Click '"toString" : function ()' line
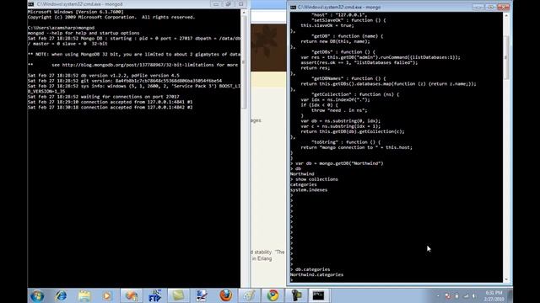Screen dimensions: 540x303 pyautogui.click(x=346, y=142)
